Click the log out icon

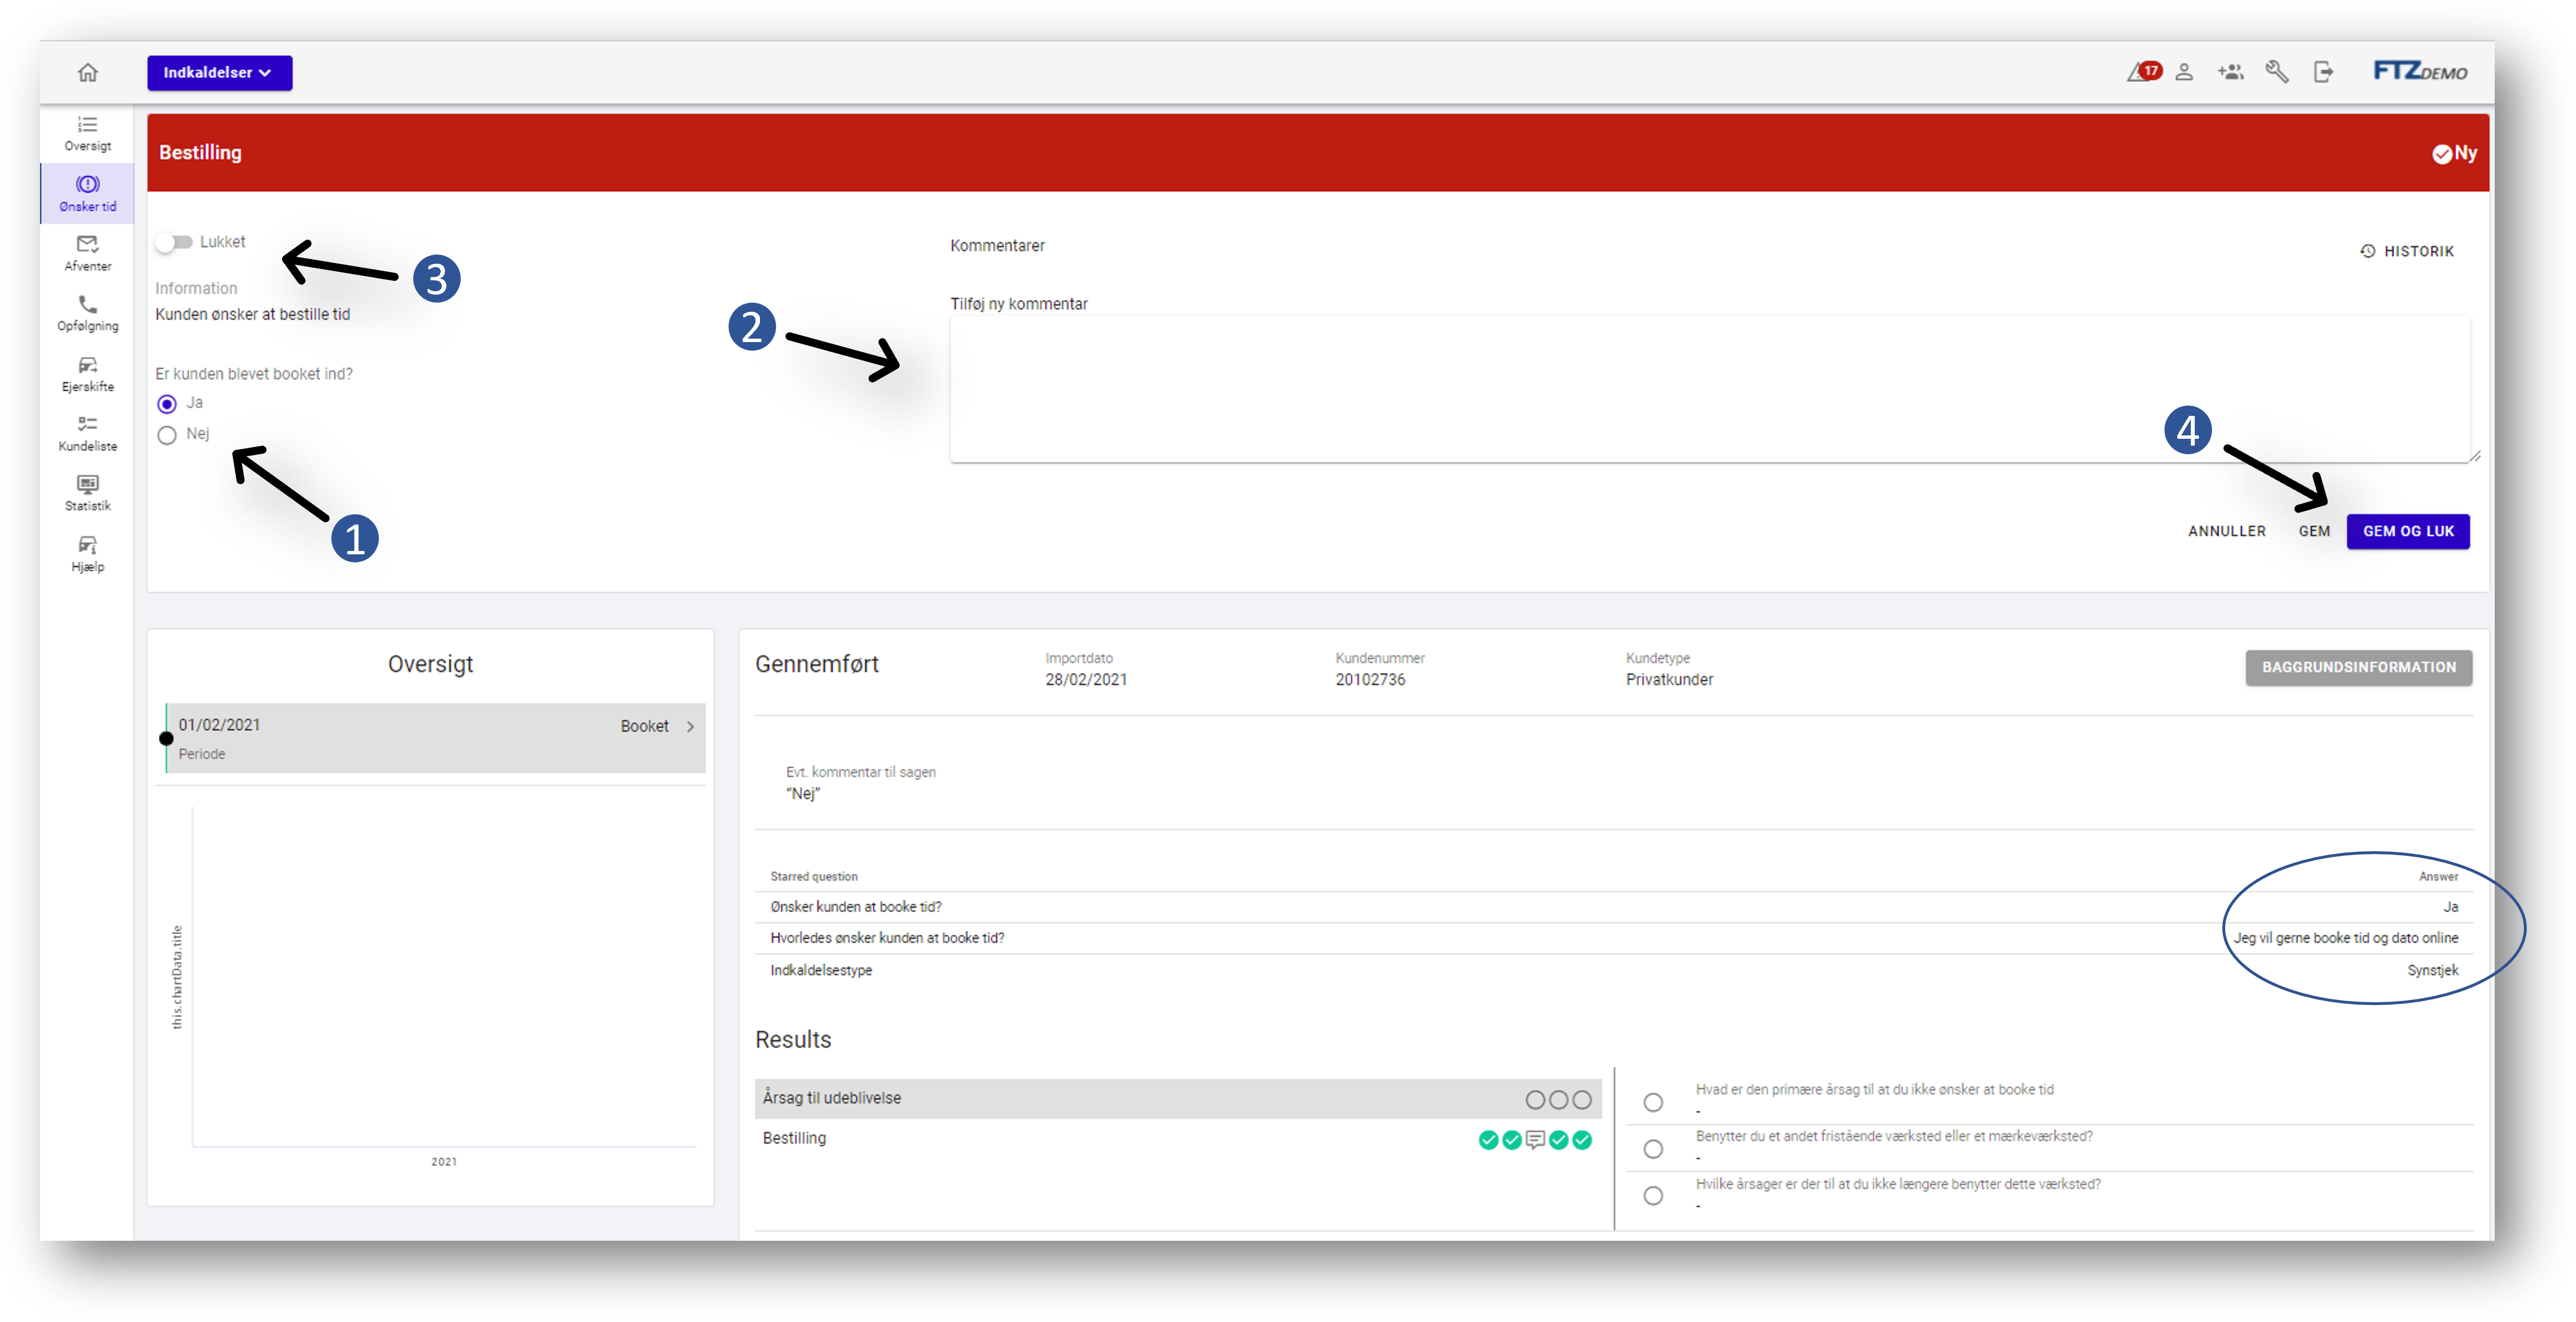point(2324,72)
